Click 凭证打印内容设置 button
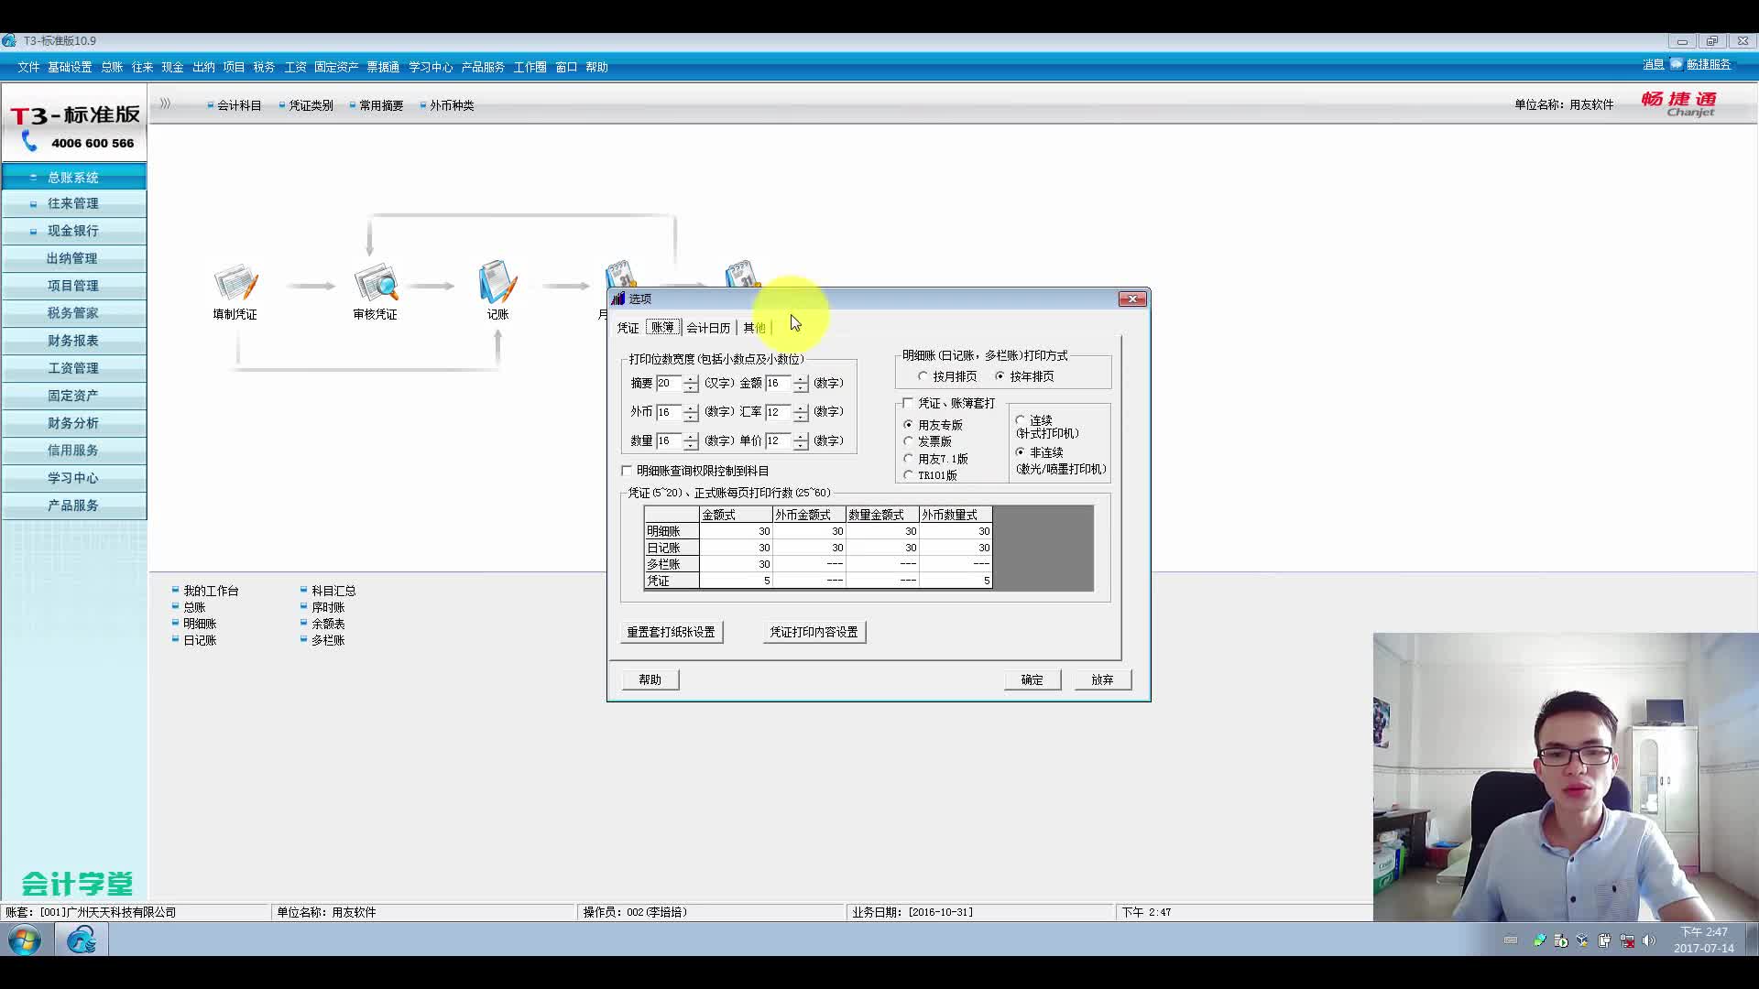The width and height of the screenshot is (1759, 989). [814, 632]
